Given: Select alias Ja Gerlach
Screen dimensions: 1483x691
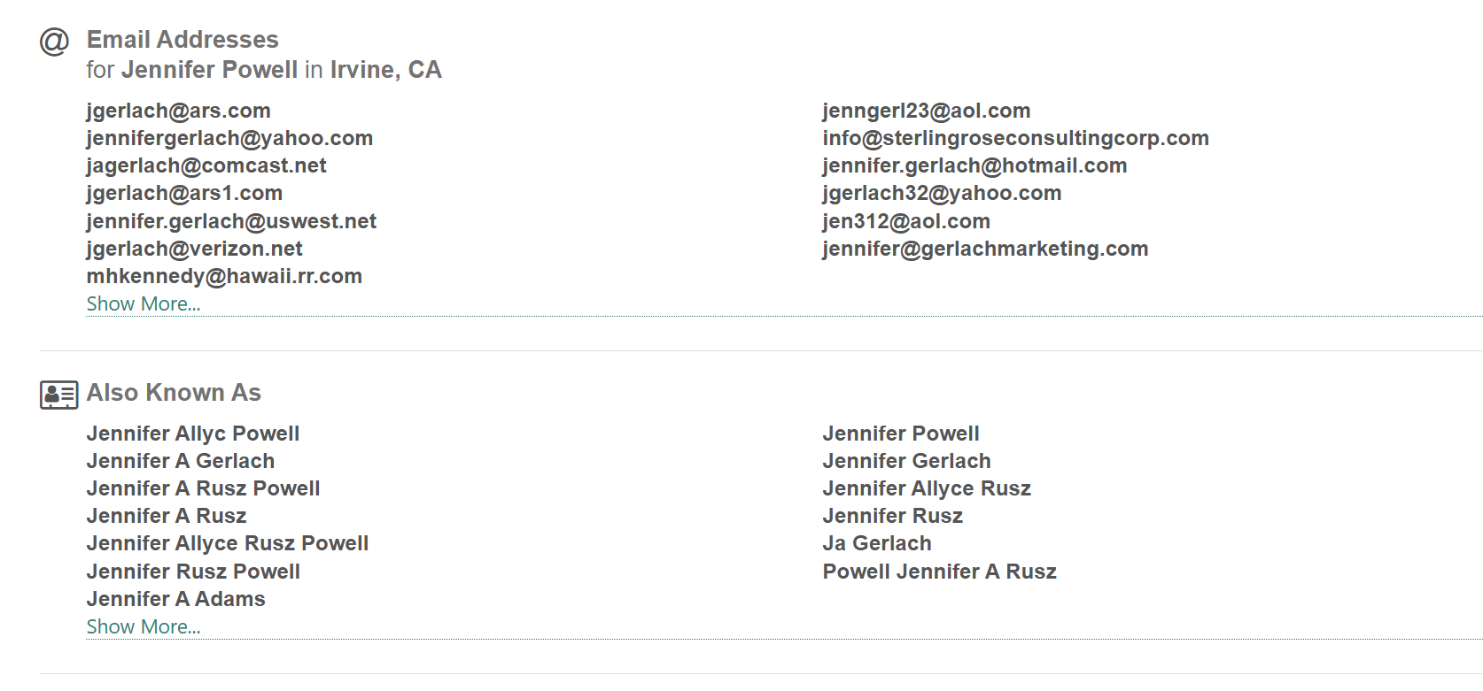Looking at the screenshot, I should point(877,543).
